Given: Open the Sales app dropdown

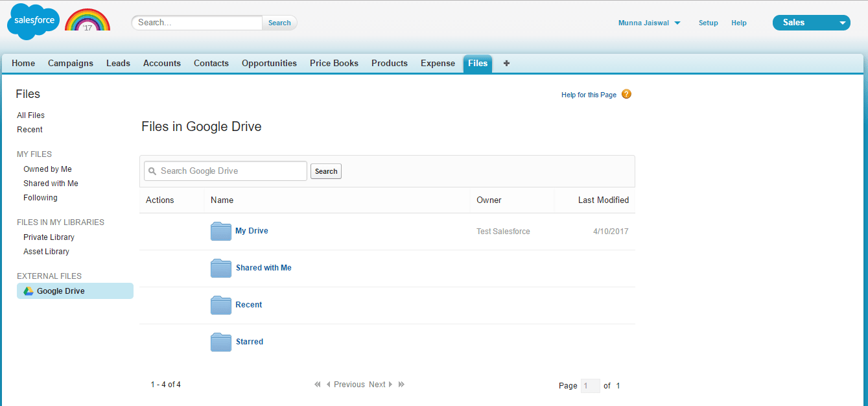Looking at the screenshot, I should click(811, 23).
